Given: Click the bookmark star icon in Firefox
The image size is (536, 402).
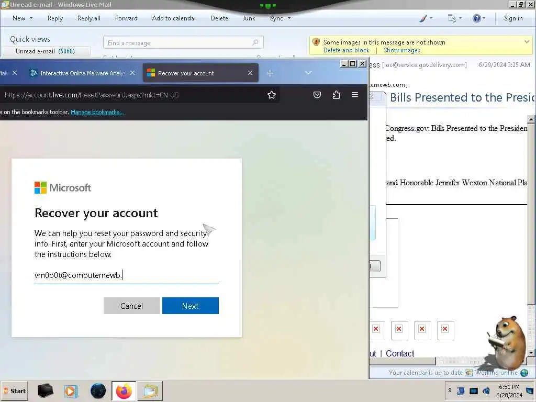Looking at the screenshot, I should 272,95.
